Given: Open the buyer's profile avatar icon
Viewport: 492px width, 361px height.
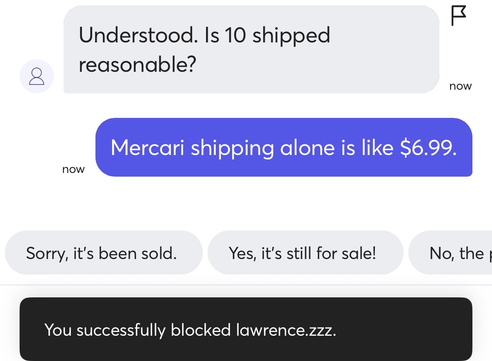Looking at the screenshot, I should [x=37, y=76].
